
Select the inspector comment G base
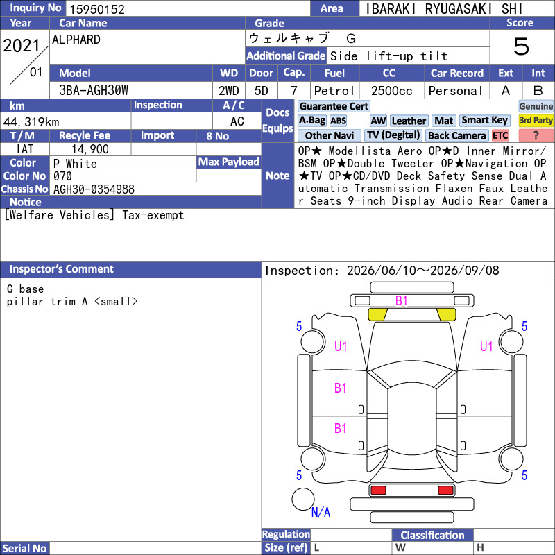25,289
